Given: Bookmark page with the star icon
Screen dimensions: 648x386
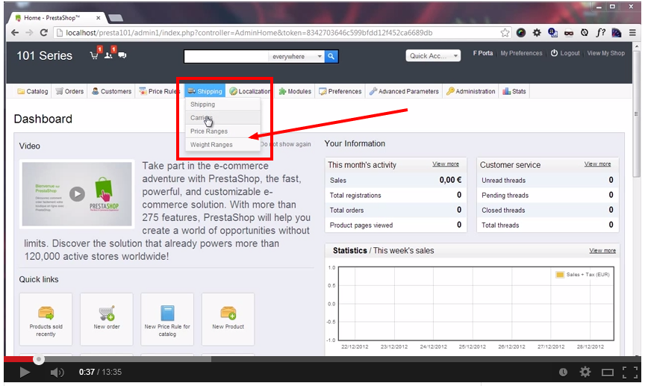Looking at the screenshot, I should click(x=505, y=33).
